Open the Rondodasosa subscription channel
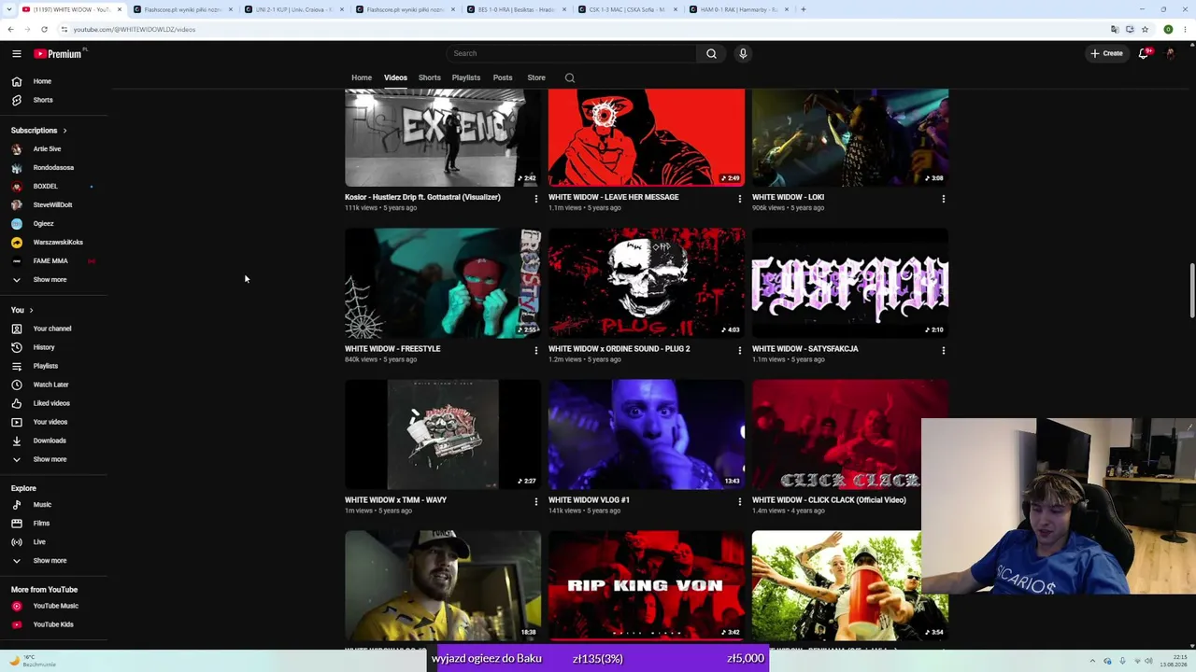Screen dimensions: 1196x672 tap(55, 168)
